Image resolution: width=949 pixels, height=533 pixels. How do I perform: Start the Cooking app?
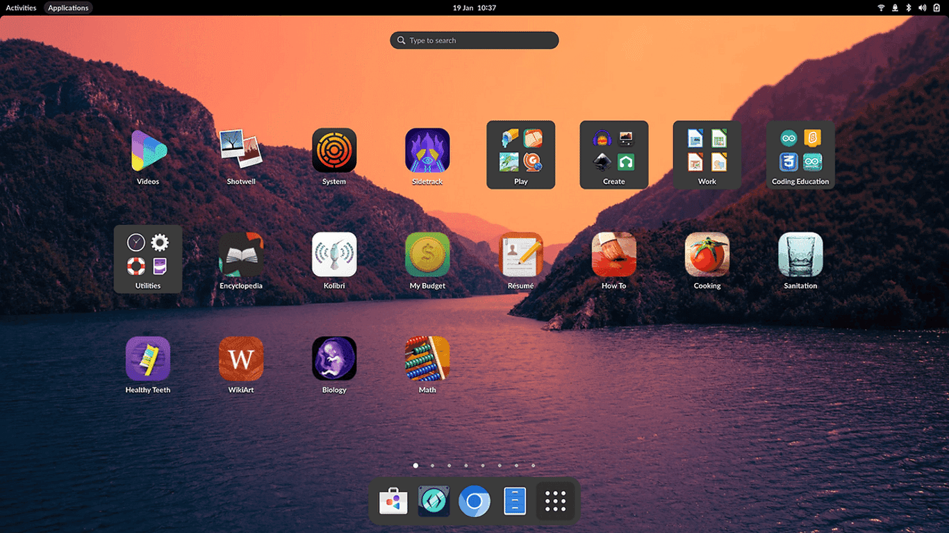707,255
